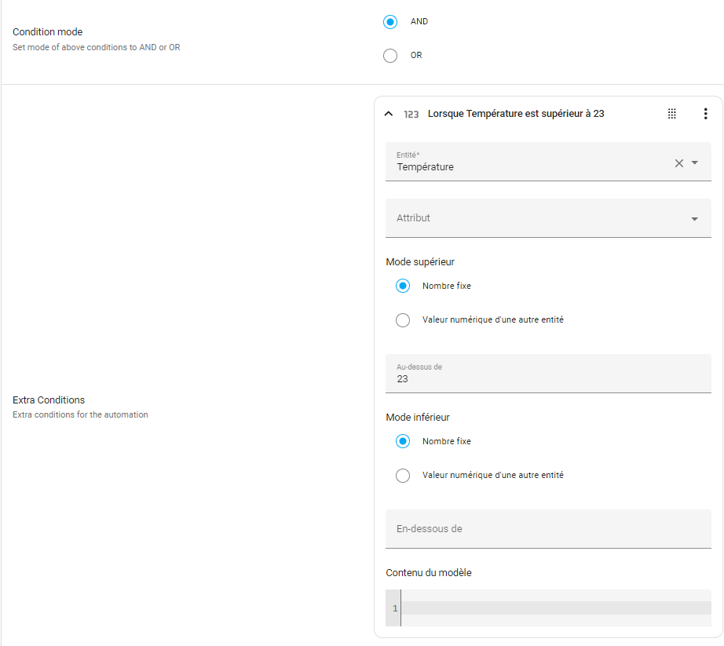
Task: Pick Valeur numérique option under Mode inférieur
Action: (403, 476)
